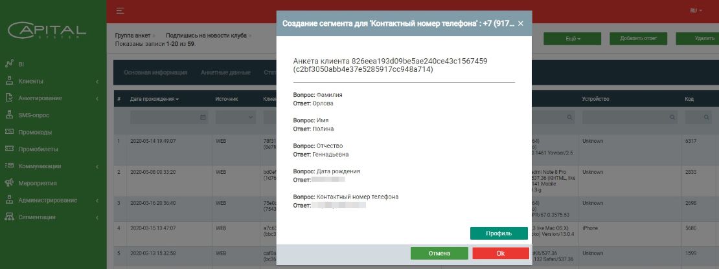719x269 pixels.
Task: Select Мероприятия in sidebar menu
Action: 38,183
